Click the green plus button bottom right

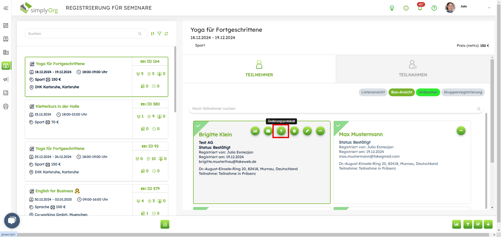coord(488,224)
